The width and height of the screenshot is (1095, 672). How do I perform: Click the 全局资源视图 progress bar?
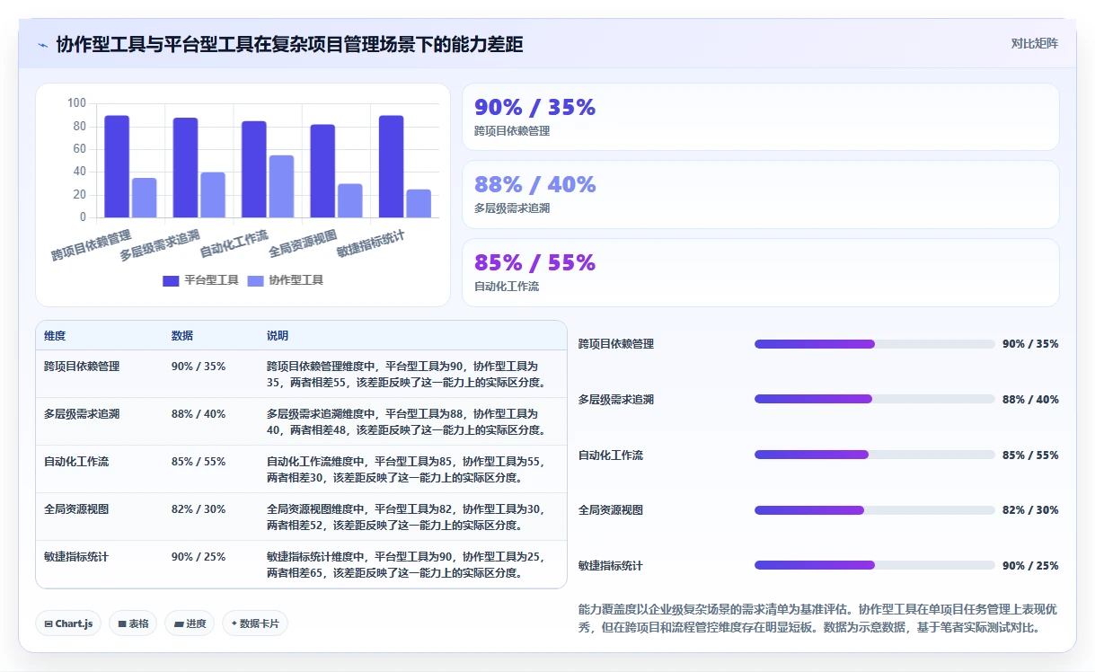point(875,510)
